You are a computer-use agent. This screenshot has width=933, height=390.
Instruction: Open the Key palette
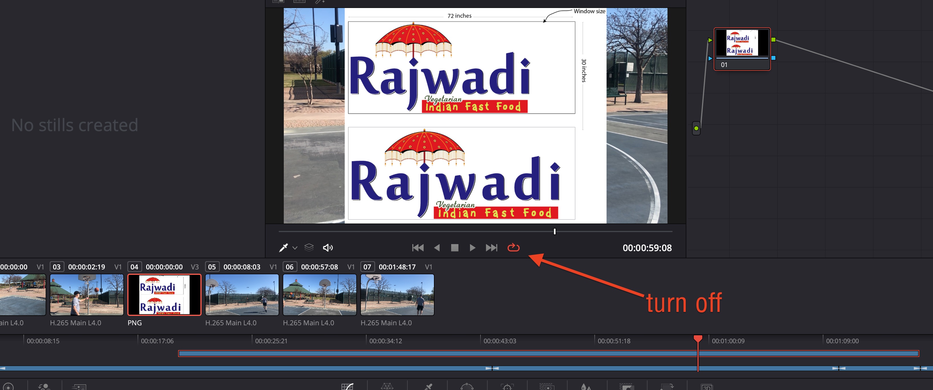627,387
